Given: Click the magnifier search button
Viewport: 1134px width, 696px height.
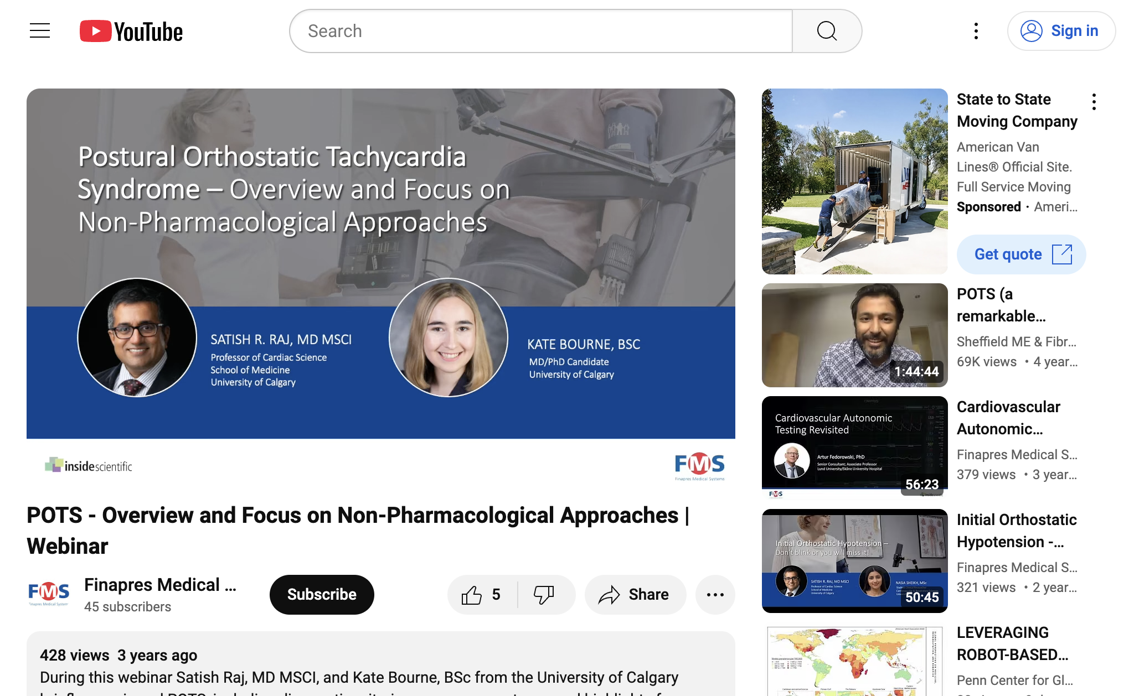Looking at the screenshot, I should (827, 31).
